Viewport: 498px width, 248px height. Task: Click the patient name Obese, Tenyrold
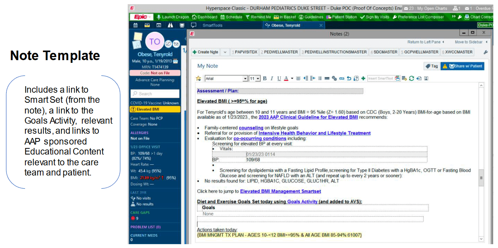[x=155, y=54]
